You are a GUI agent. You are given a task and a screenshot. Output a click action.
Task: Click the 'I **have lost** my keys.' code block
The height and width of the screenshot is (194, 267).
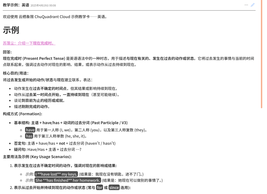[56, 174]
